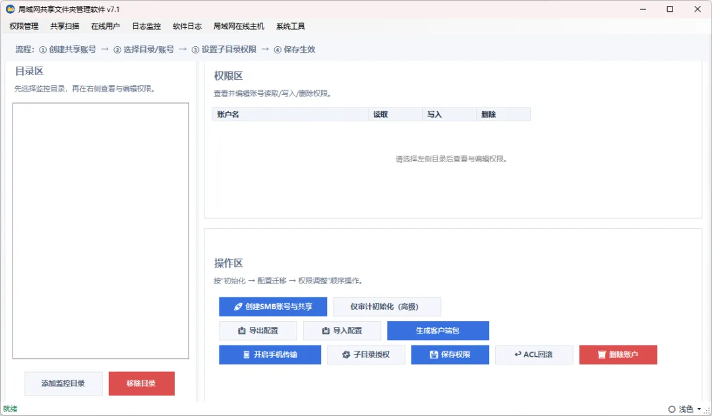Click the 请选择左侧目录后查看与编辑权限 hint text
This screenshot has width=712, height=416.
click(452, 159)
